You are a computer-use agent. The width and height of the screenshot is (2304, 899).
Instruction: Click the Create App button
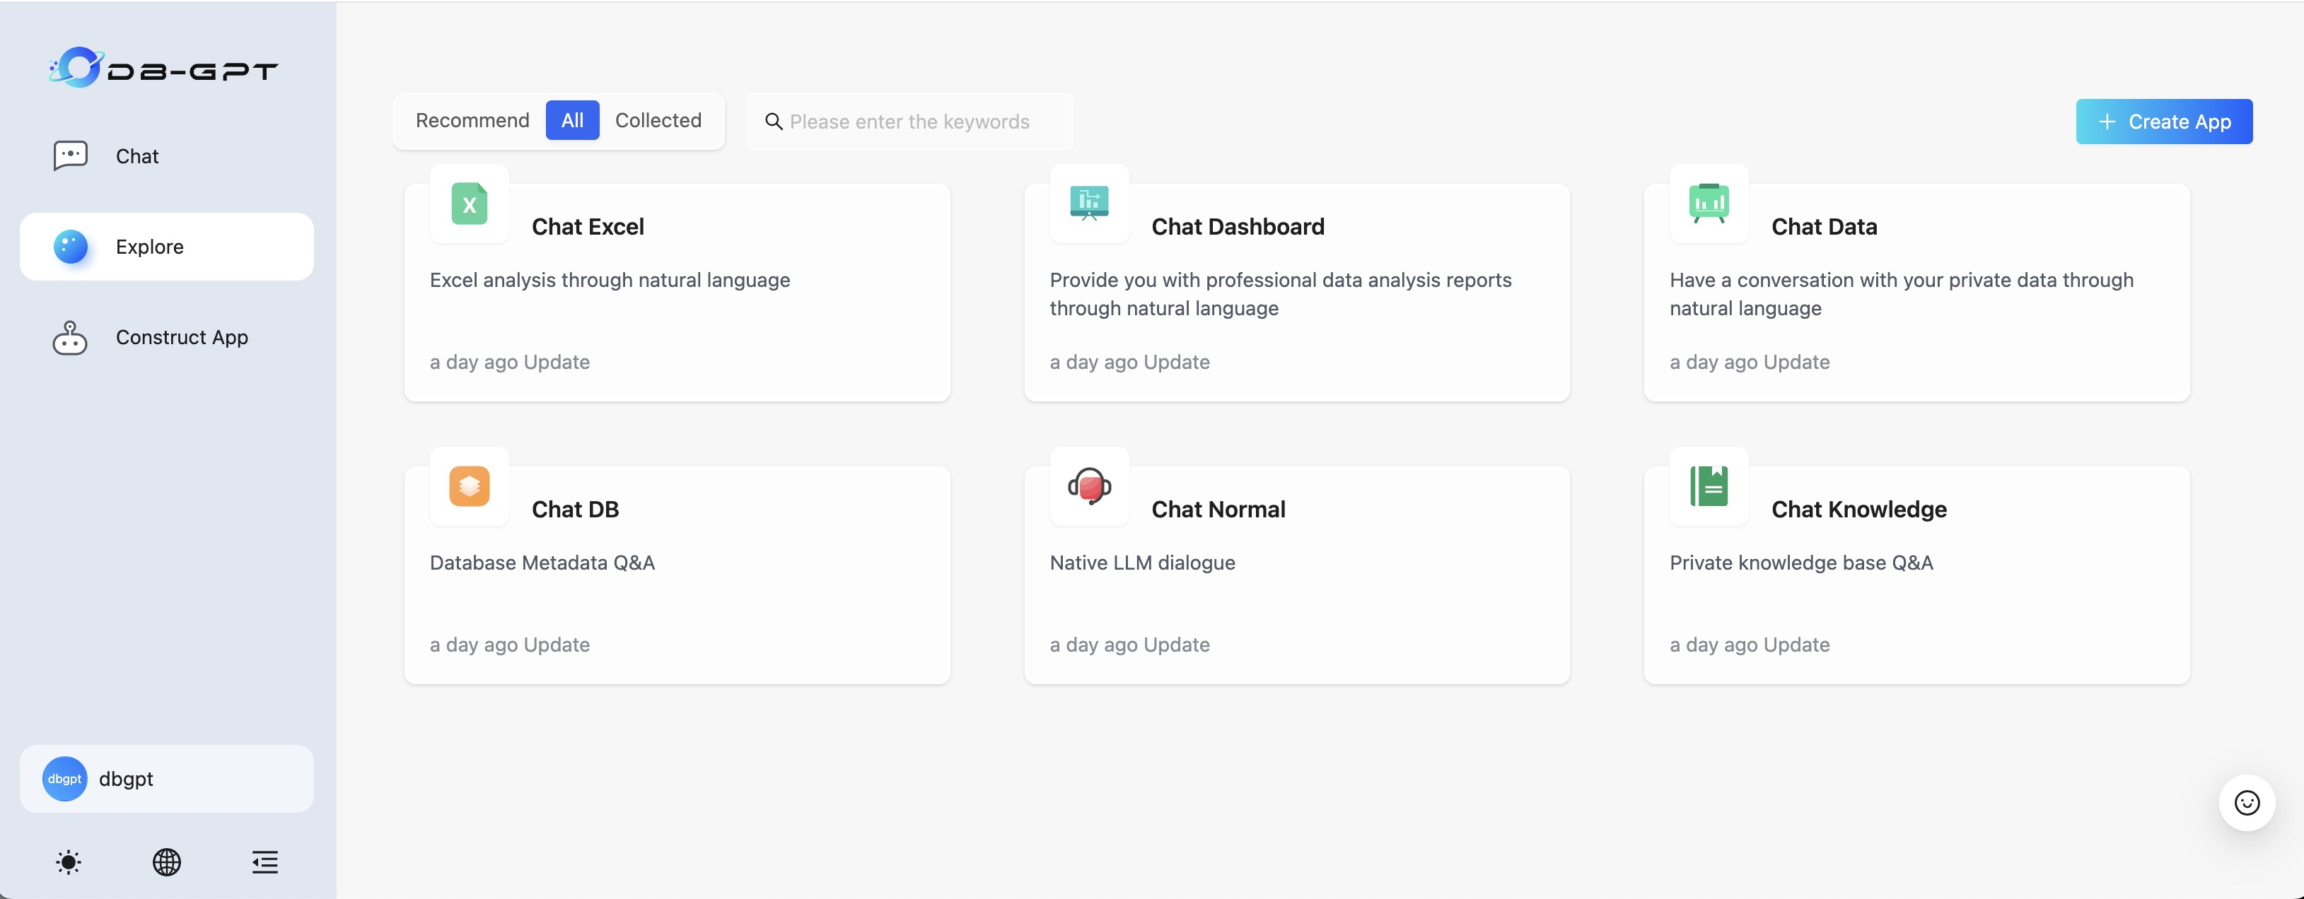click(x=2163, y=122)
